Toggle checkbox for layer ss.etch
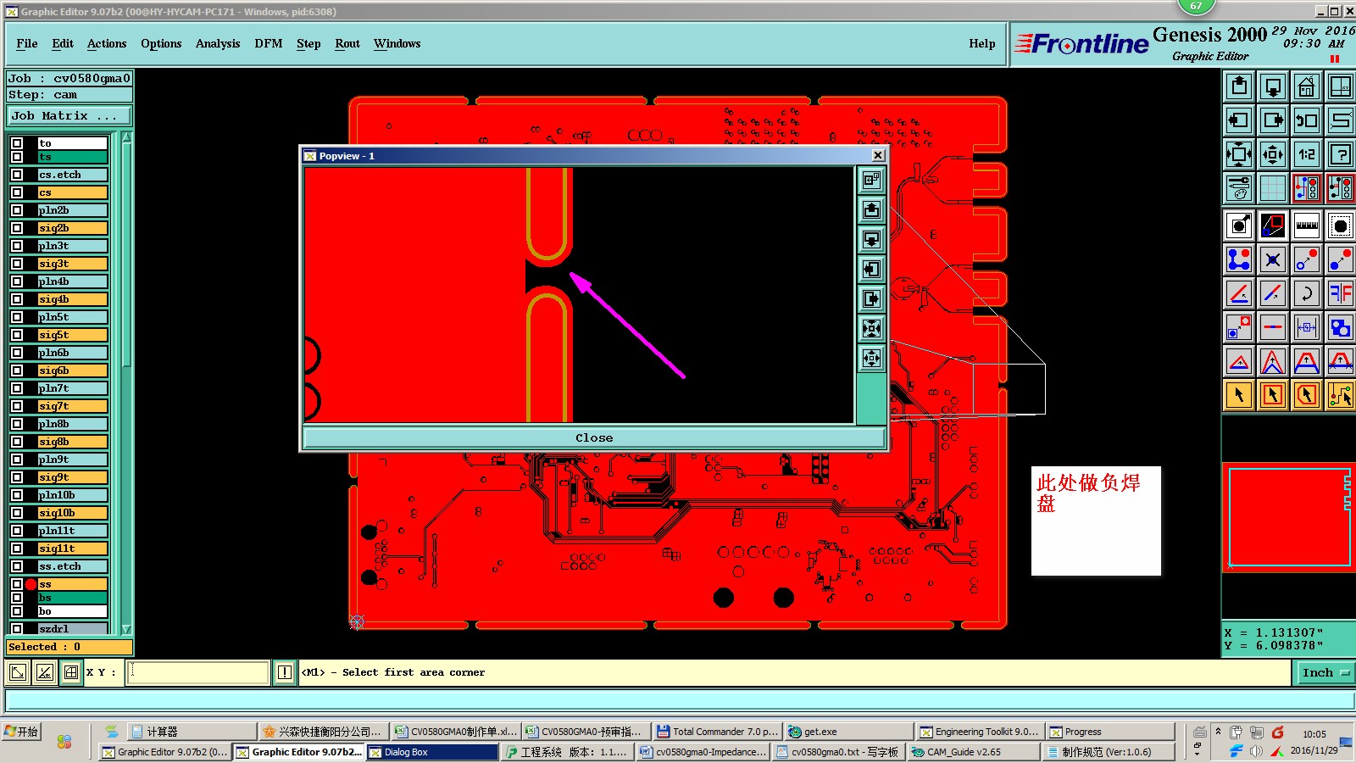 [17, 566]
